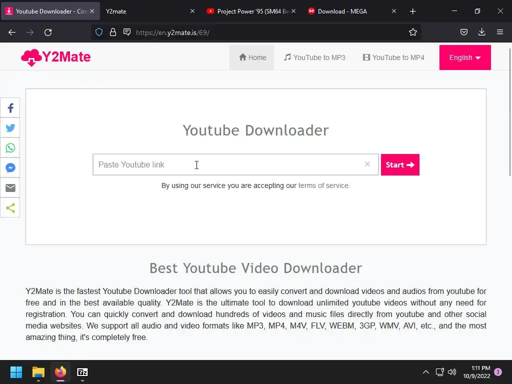Open the green general share icon
Viewport: 512px width, 384px height.
(10, 208)
